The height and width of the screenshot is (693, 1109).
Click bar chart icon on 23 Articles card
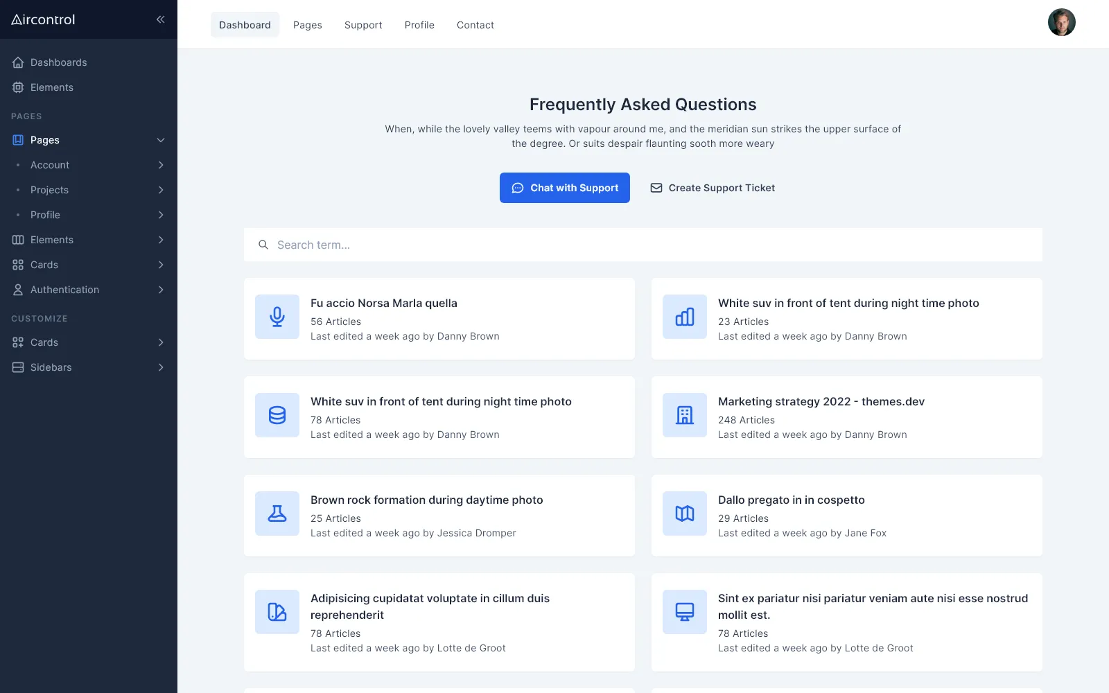coord(685,317)
